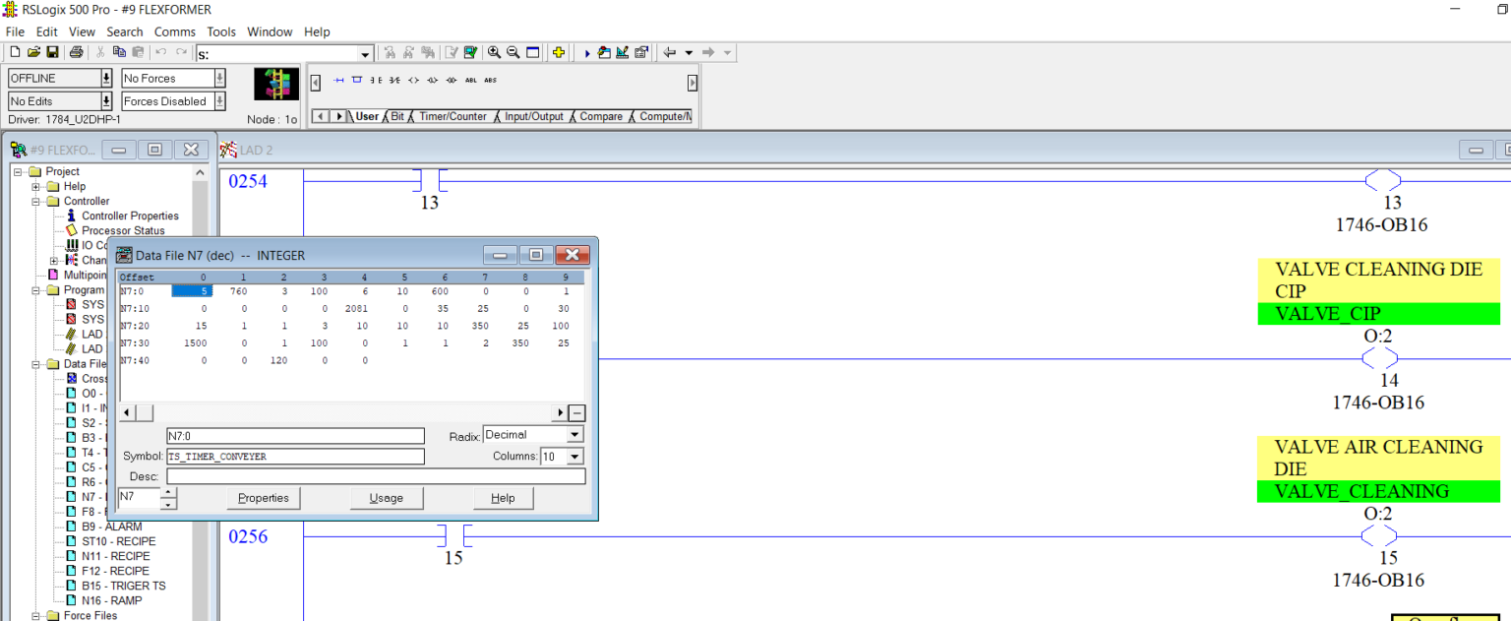
Task: Verify the project with the checkmark icon
Action: 470,52
